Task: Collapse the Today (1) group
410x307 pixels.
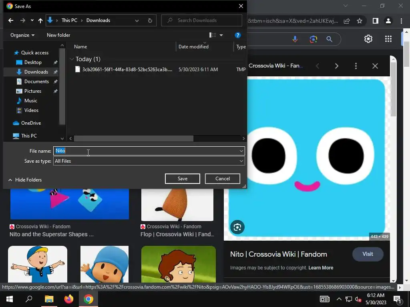Action: (72, 59)
